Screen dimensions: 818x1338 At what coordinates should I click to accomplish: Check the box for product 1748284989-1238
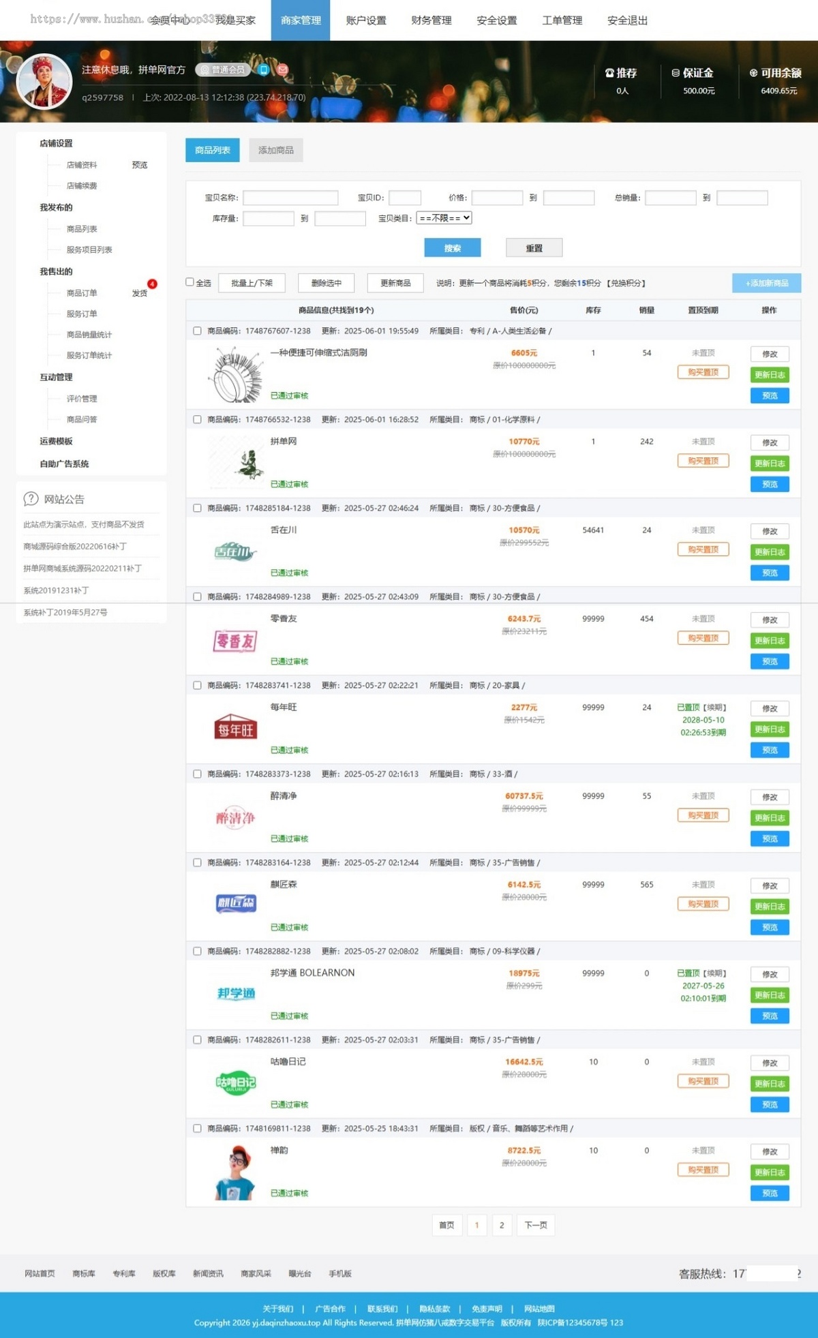click(197, 596)
